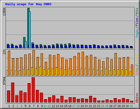Image resolution: width=140 pixels, height=109 pixels.
Task: Select the tall cyan Pages bar for day 6
Action: pyautogui.click(x=30, y=30)
